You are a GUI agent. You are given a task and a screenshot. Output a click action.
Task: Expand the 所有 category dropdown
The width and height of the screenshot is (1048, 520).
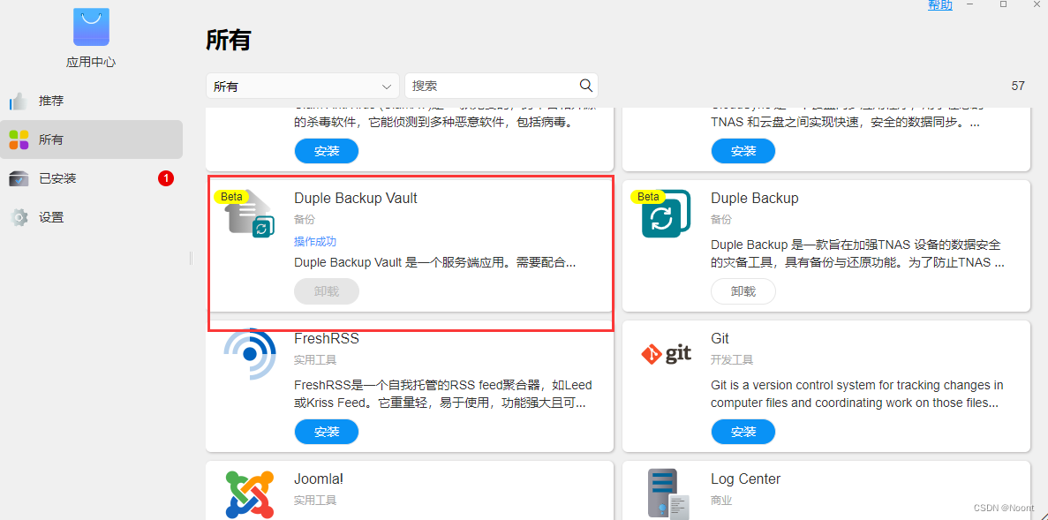coord(302,87)
